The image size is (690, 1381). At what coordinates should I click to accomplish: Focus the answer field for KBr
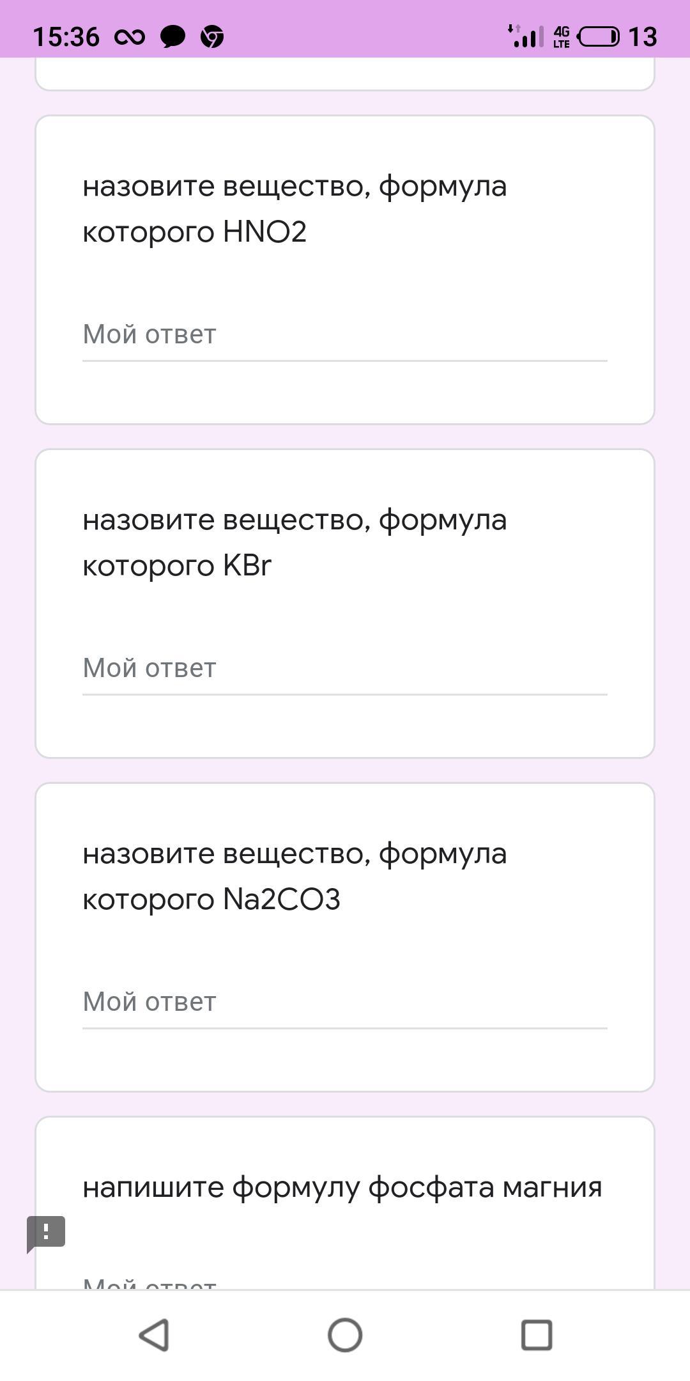click(x=344, y=669)
